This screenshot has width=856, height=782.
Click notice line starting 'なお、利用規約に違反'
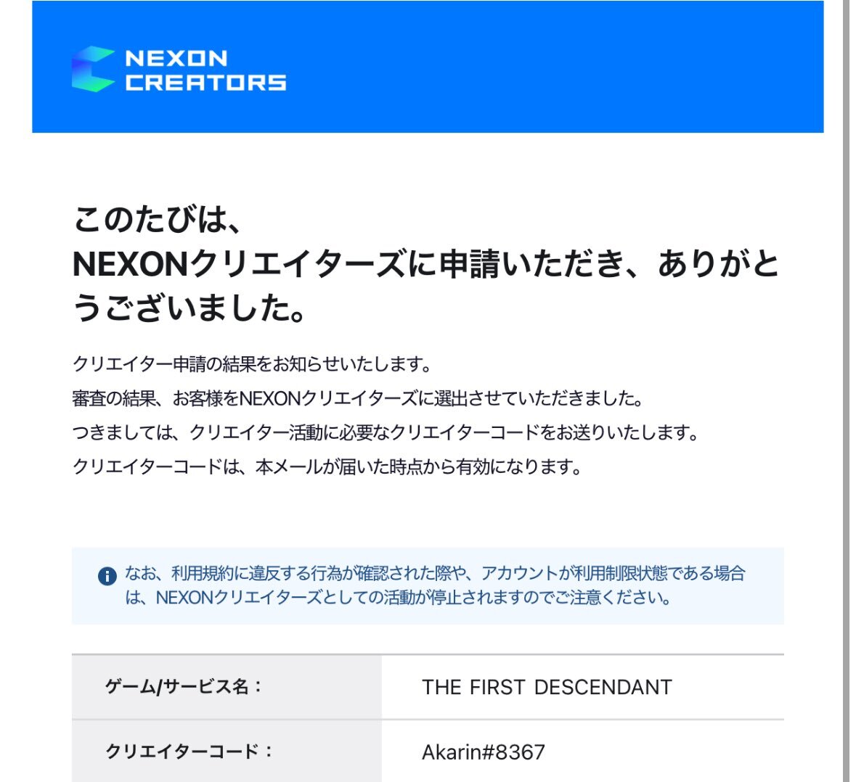pyautogui.click(x=435, y=573)
